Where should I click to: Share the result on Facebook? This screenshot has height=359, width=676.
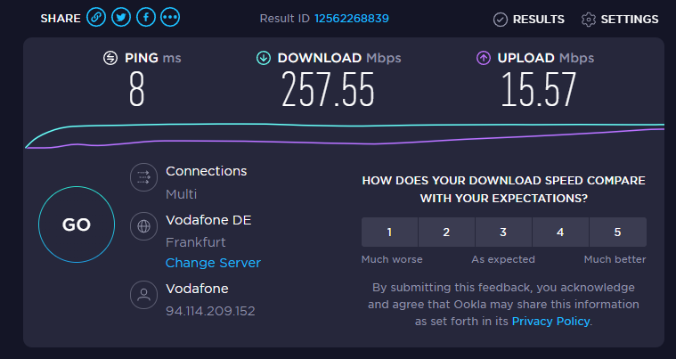click(146, 18)
